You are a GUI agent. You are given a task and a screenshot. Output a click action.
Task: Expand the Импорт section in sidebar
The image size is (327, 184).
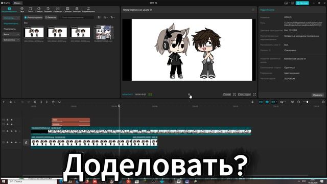point(11,18)
